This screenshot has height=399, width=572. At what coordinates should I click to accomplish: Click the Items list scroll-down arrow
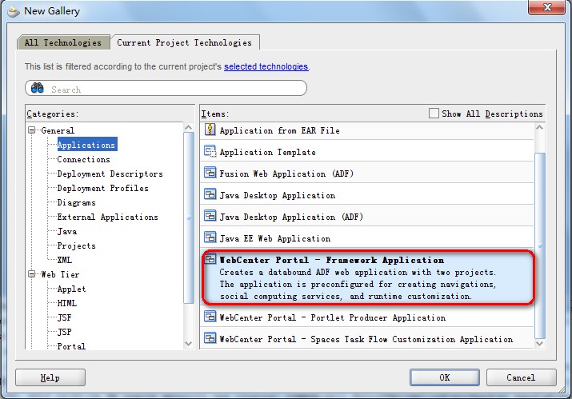coord(539,343)
